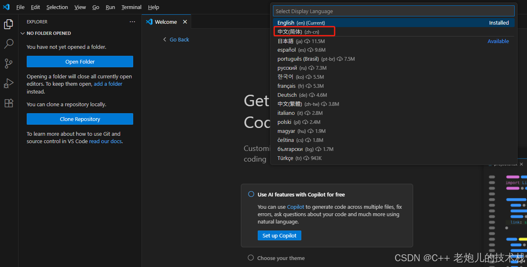Click download cloud icon for Türkçe
The width and height of the screenshot is (527, 267).
[306, 158]
